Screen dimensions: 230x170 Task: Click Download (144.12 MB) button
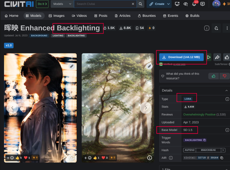(x=181, y=57)
